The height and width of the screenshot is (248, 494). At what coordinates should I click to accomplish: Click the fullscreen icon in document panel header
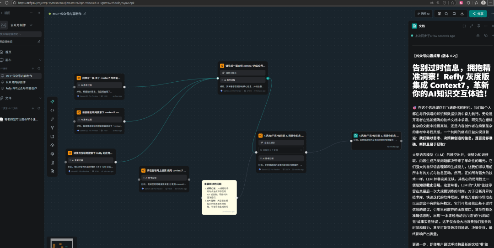(464, 26)
